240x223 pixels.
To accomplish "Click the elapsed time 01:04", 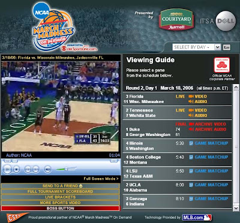I will [x=115, y=155].
